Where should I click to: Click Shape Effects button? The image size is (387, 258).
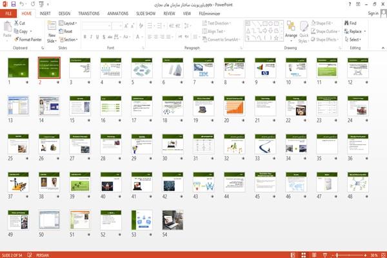pyautogui.click(x=324, y=39)
